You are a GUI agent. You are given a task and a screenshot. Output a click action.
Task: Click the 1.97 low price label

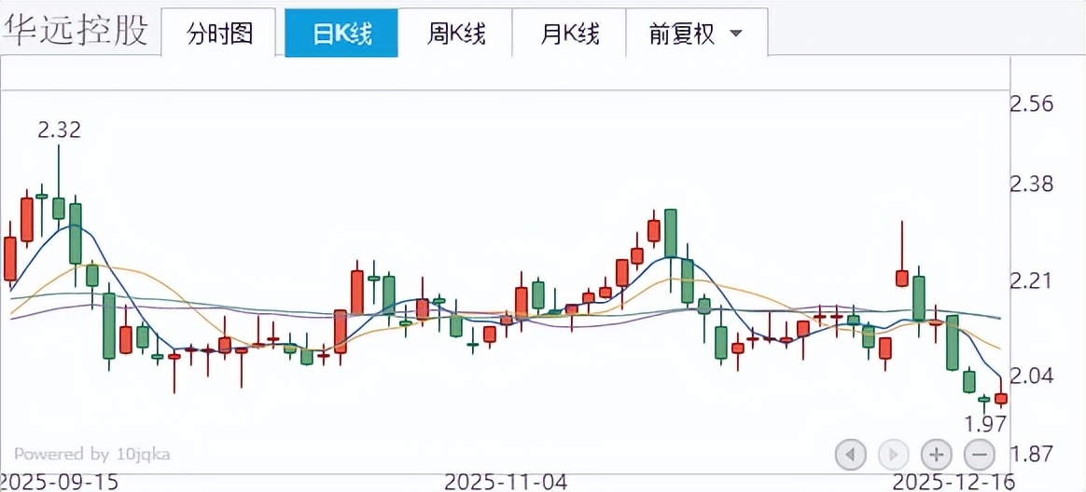985,424
